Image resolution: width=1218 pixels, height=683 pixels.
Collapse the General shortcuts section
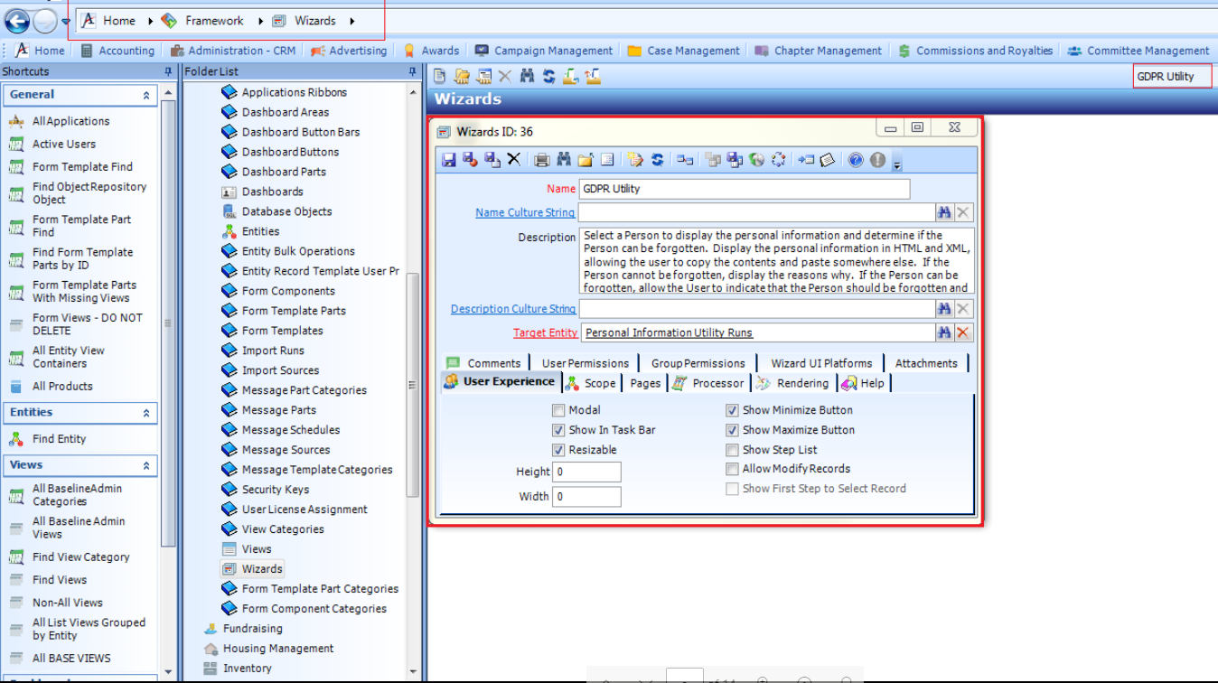(x=146, y=95)
